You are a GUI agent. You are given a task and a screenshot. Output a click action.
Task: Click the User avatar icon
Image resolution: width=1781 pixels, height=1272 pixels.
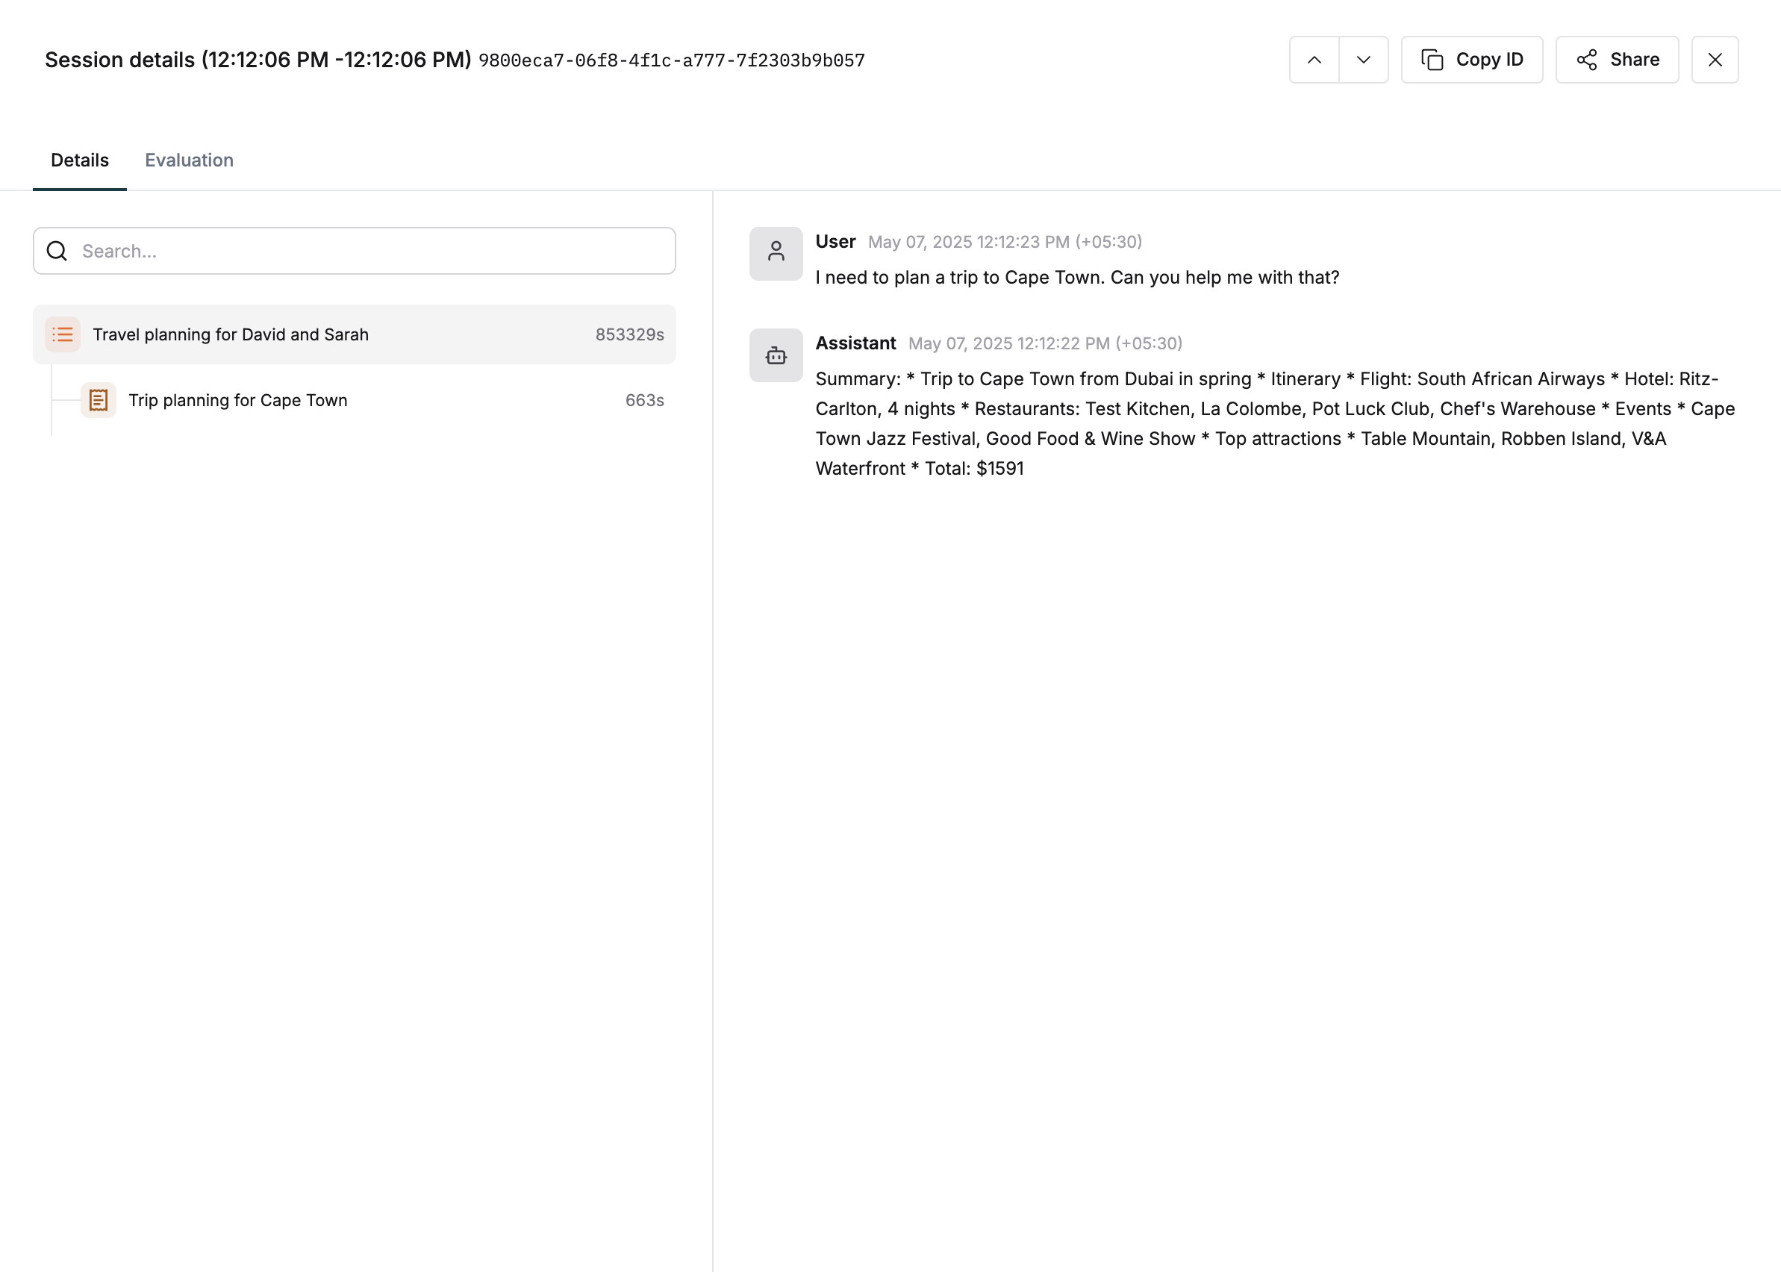tap(776, 254)
